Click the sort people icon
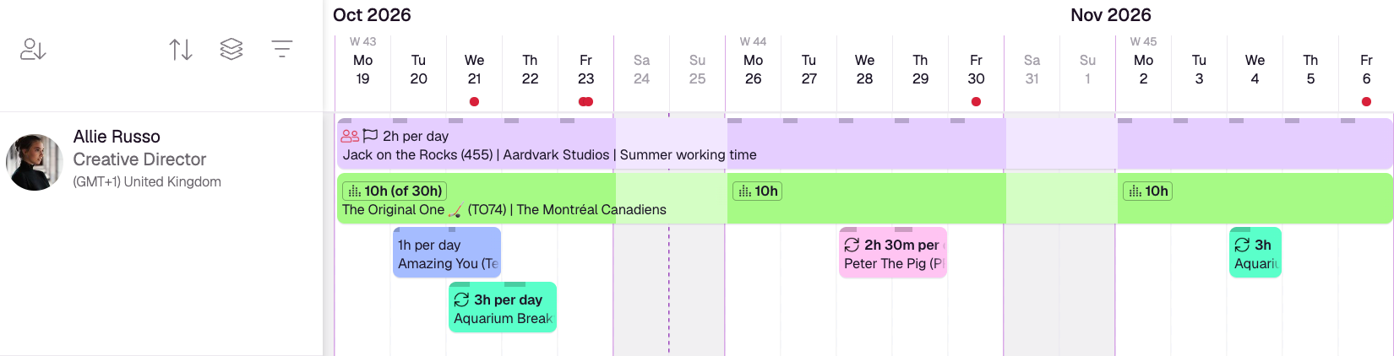The image size is (1394, 356). pyautogui.click(x=33, y=50)
